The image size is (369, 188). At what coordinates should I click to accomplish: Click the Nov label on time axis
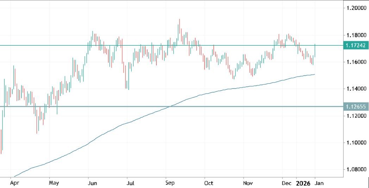pyautogui.click(x=248, y=183)
